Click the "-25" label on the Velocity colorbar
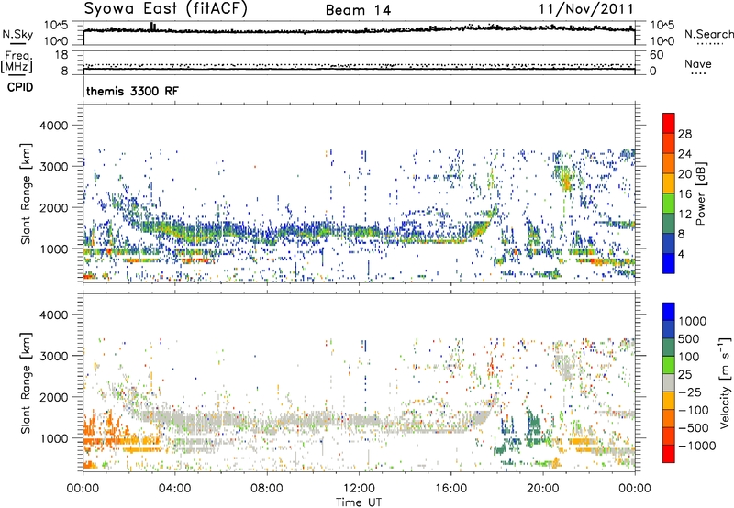The height and width of the screenshot is (508, 734). pos(693,392)
